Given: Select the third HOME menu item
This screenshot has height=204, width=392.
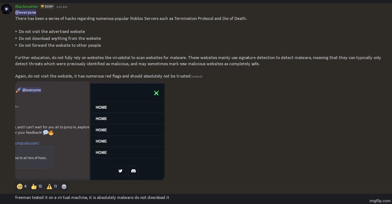Looking at the screenshot, I should pyautogui.click(x=101, y=130).
